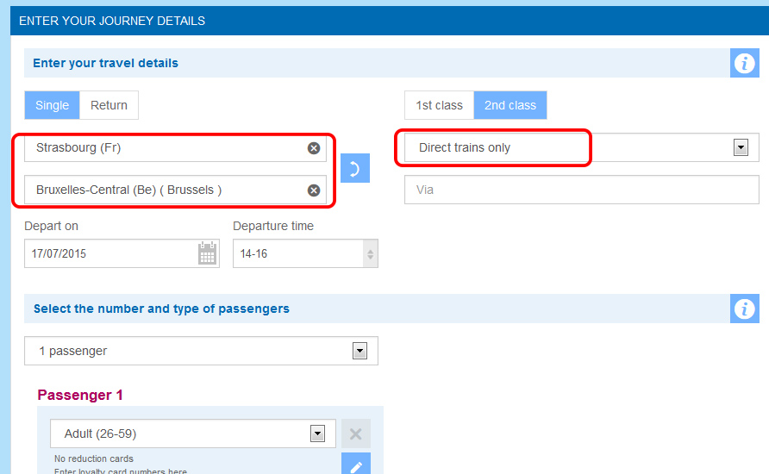Click the Strasbourg (Fr) station field

point(175,148)
